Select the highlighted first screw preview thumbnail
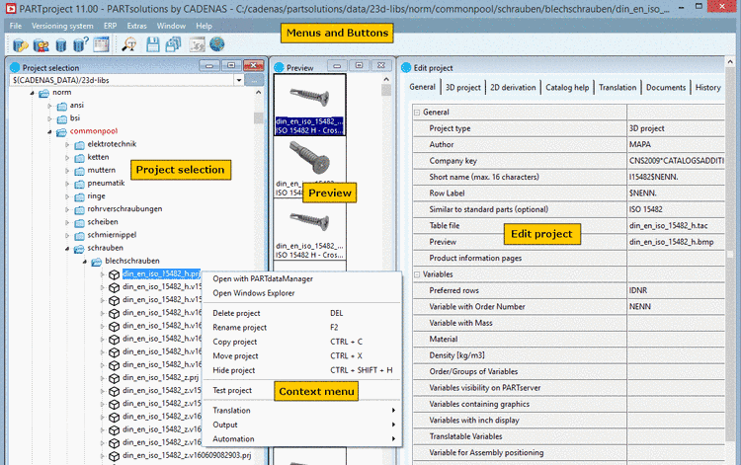This screenshot has width=741, height=465. point(310,105)
